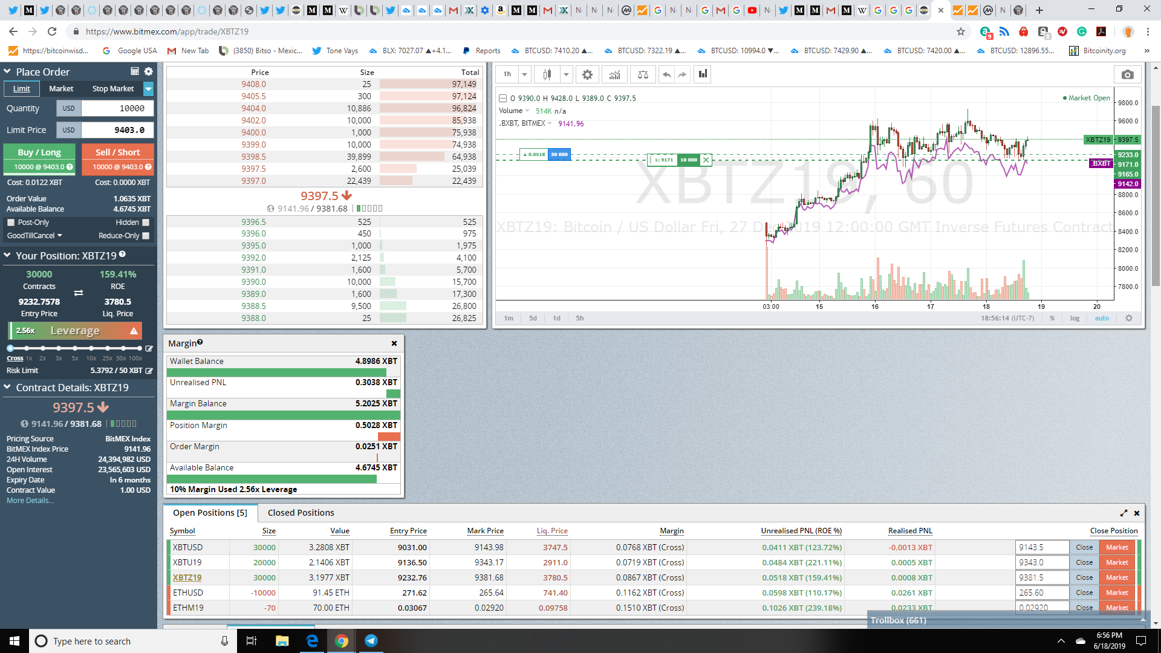The height and width of the screenshot is (653, 1161).
Task: Take chart snapshot with camera icon
Action: pos(1127,74)
